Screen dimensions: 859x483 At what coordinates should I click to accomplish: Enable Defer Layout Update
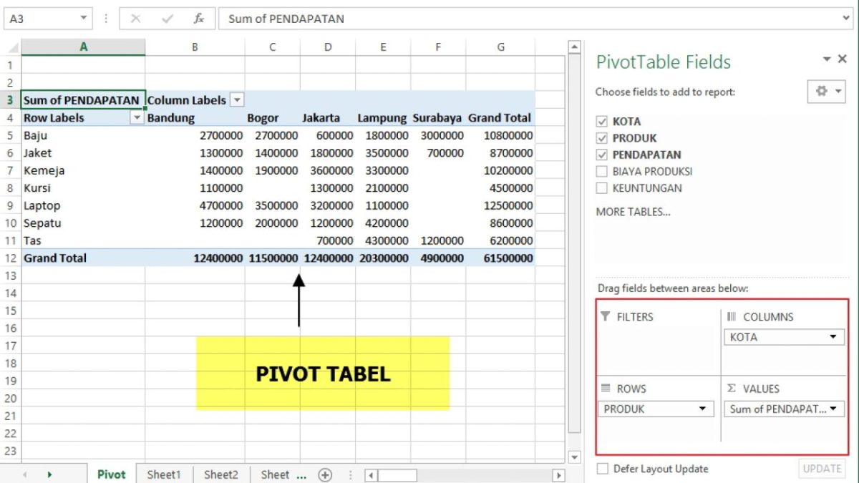tap(603, 469)
